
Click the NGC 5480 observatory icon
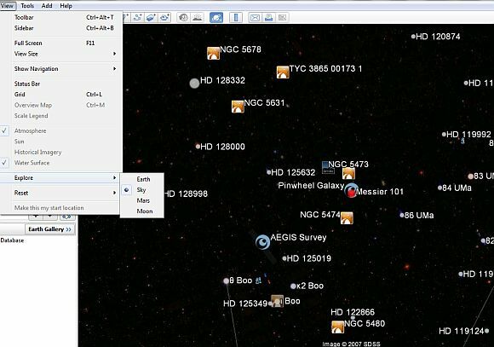pos(338,327)
